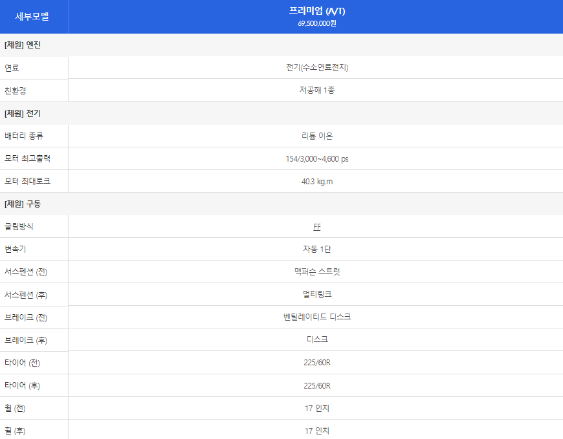The width and height of the screenshot is (563, 439).
Task: Click the 배터리 종류 row label
Action: [24, 136]
